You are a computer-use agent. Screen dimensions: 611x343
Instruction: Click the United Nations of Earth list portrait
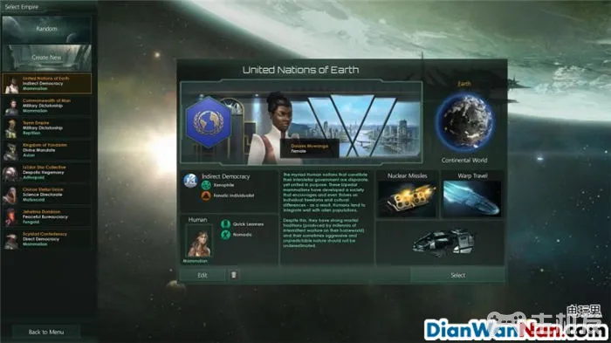click(11, 85)
